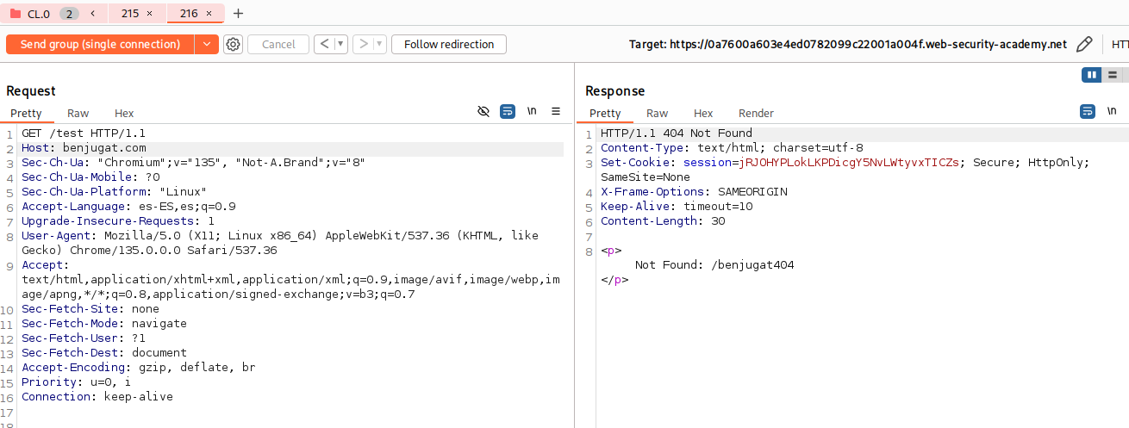Hide non-printable request message with crossed-eye icon

click(x=483, y=111)
